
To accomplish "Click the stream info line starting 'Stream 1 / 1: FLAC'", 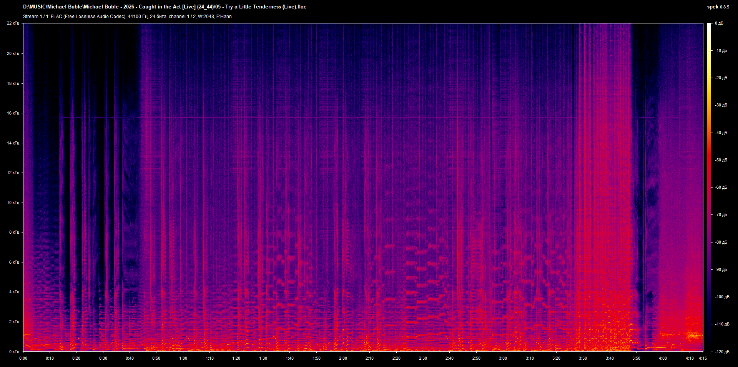I will (x=127, y=17).
